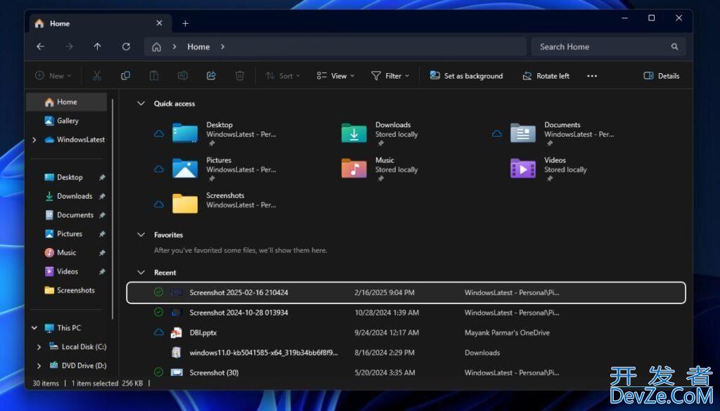The image size is (720, 411).
Task: Collapse the Favorites section
Action: (x=141, y=235)
